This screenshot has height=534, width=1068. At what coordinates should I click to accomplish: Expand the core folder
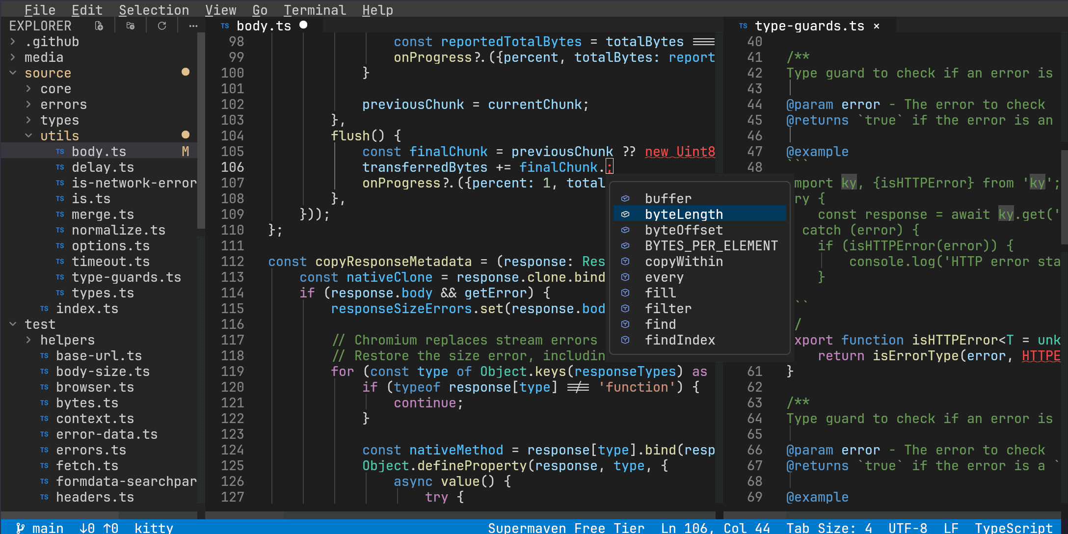pyautogui.click(x=28, y=89)
